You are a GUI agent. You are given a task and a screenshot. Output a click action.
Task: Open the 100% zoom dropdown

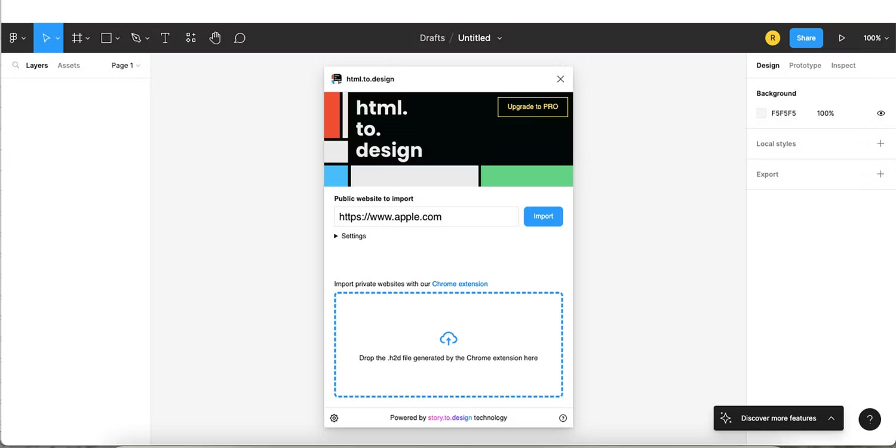point(875,38)
